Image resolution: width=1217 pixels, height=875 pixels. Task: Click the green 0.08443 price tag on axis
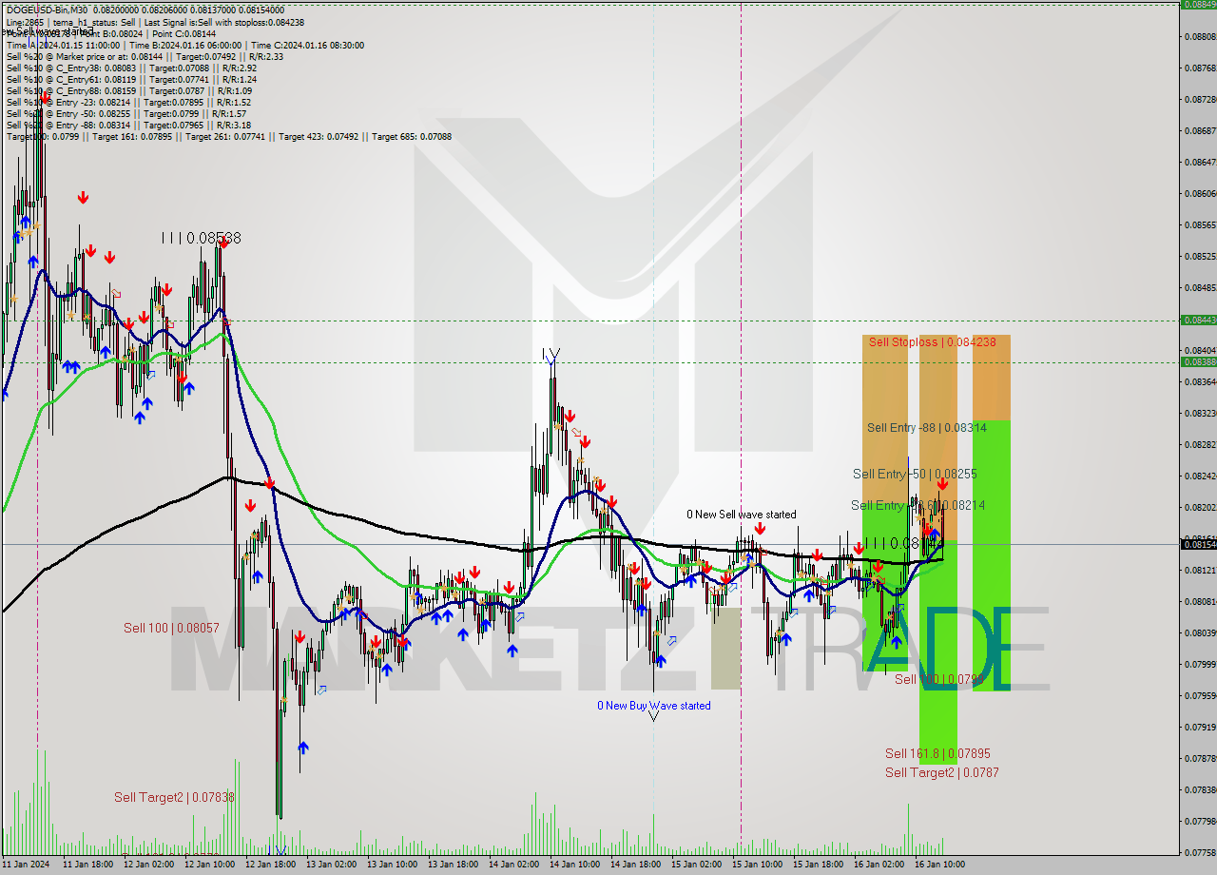(x=1198, y=320)
